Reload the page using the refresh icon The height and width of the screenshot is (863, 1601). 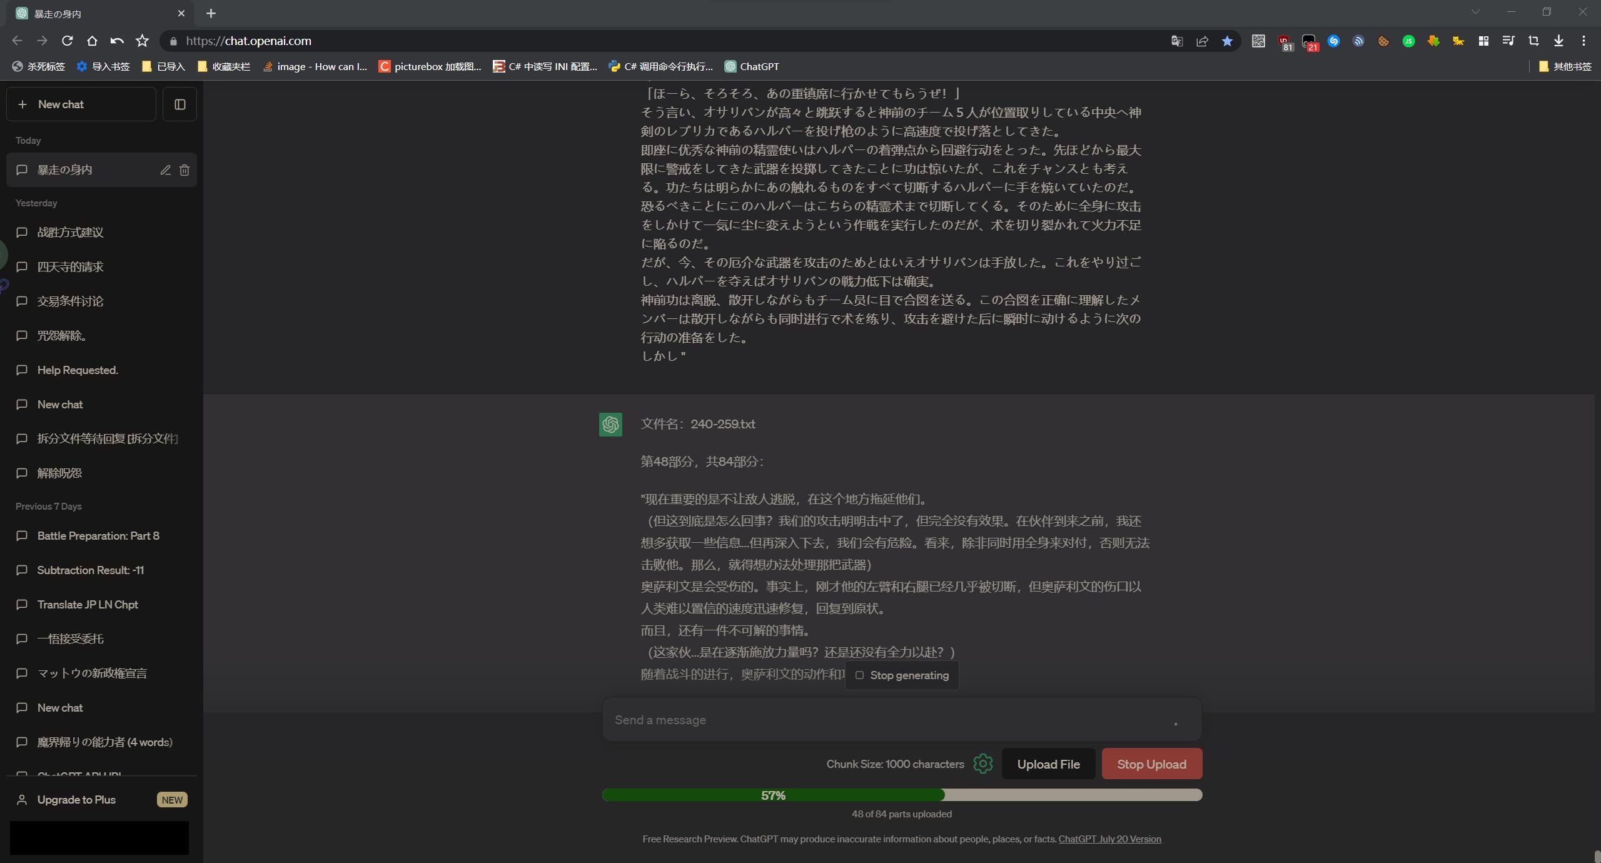[68, 41]
